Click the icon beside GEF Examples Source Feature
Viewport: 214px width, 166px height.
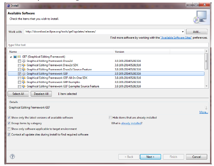(x=24, y=86)
